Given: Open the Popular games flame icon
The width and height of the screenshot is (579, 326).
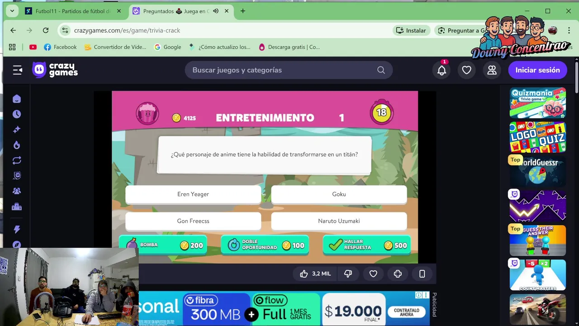Looking at the screenshot, I should click(x=17, y=145).
